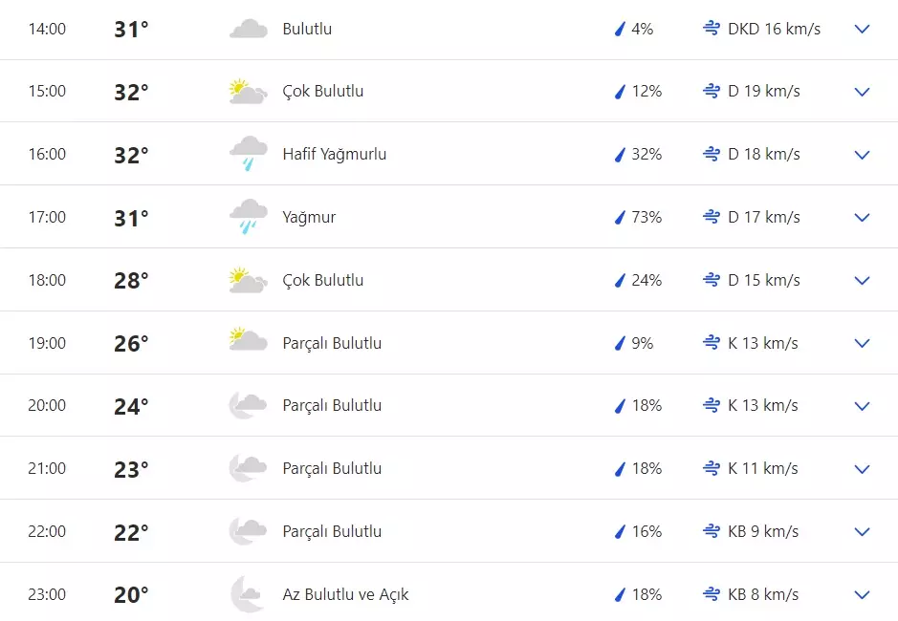Click the raindrop icon beside 73%
Image resolution: width=898 pixels, height=621 pixels.
pyautogui.click(x=619, y=218)
